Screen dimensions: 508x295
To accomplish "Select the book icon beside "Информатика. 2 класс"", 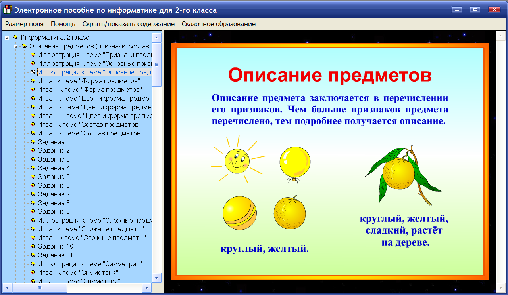I will [x=15, y=37].
